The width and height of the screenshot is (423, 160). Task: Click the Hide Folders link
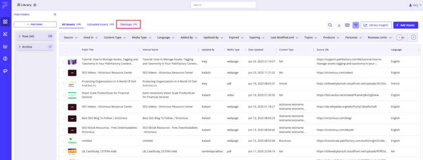click(21, 14)
